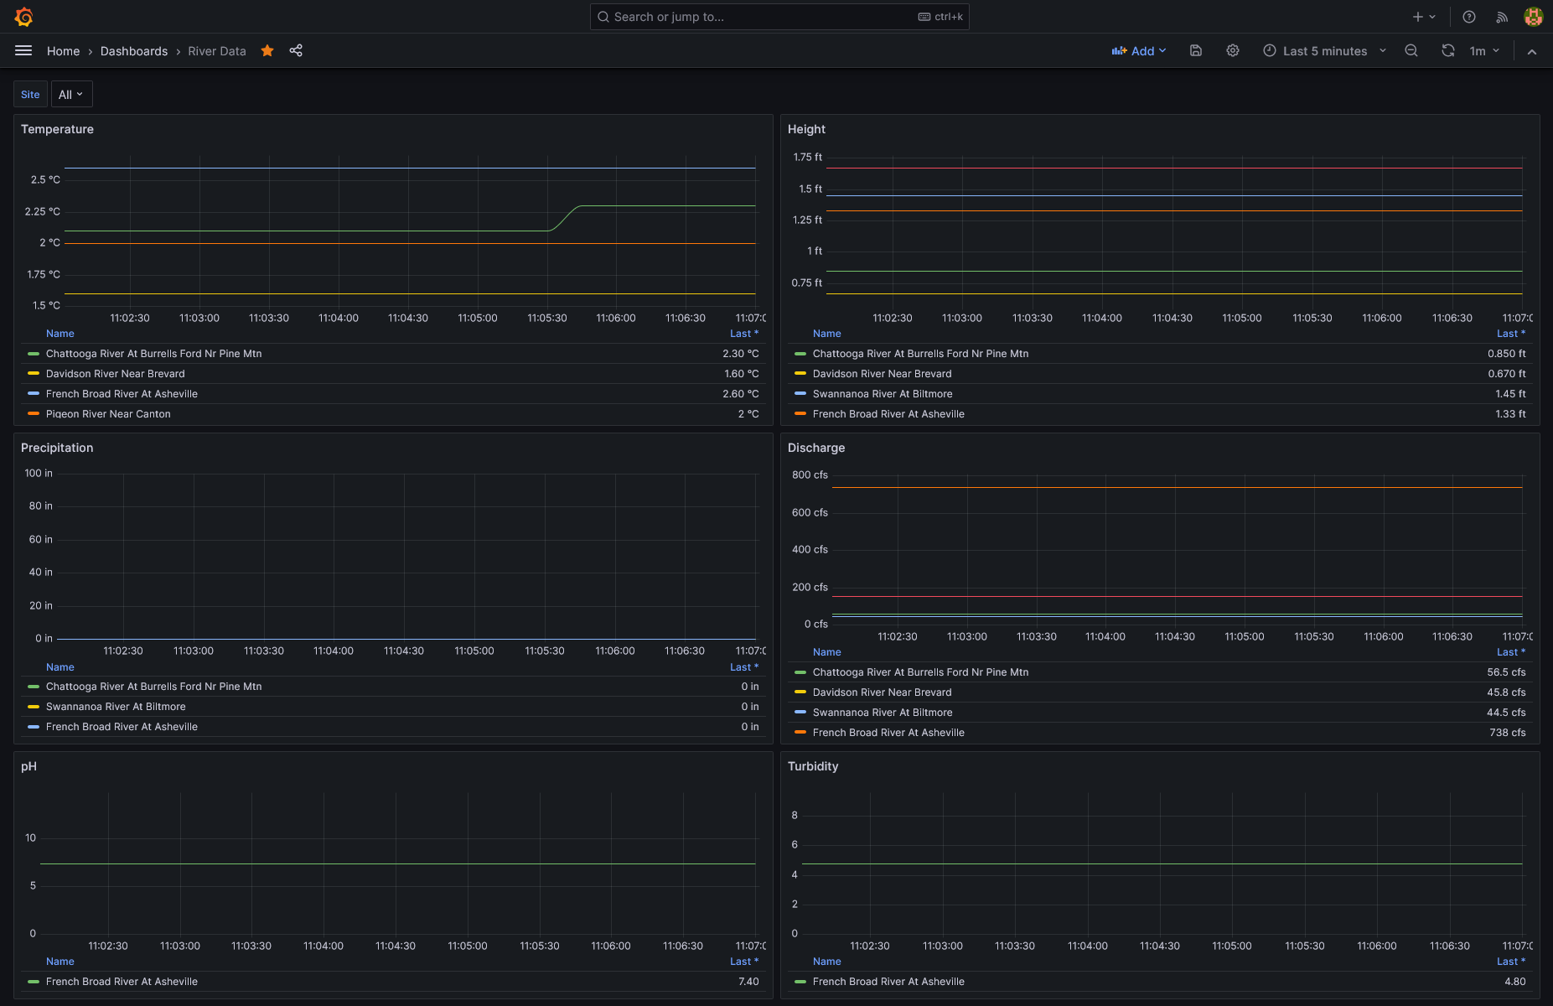This screenshot has height=1006, width=1553.
Task: Refresh the dashboard now
Action: (1448, 51)
